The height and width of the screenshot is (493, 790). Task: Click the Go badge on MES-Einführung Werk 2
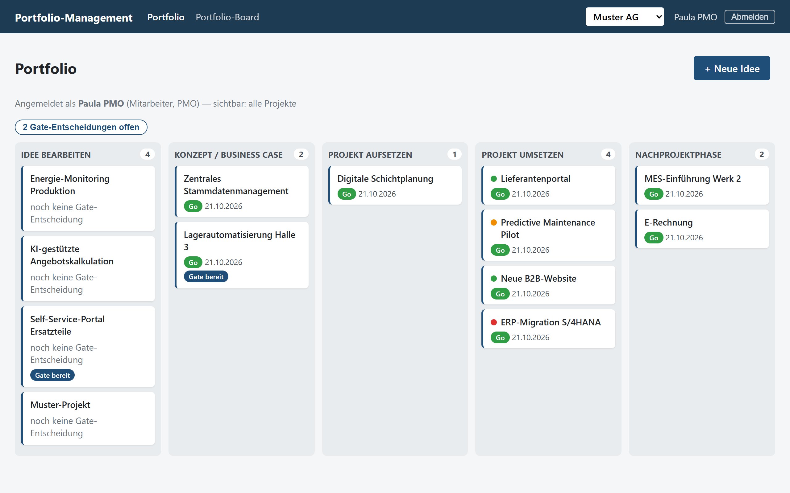[654, 194]
